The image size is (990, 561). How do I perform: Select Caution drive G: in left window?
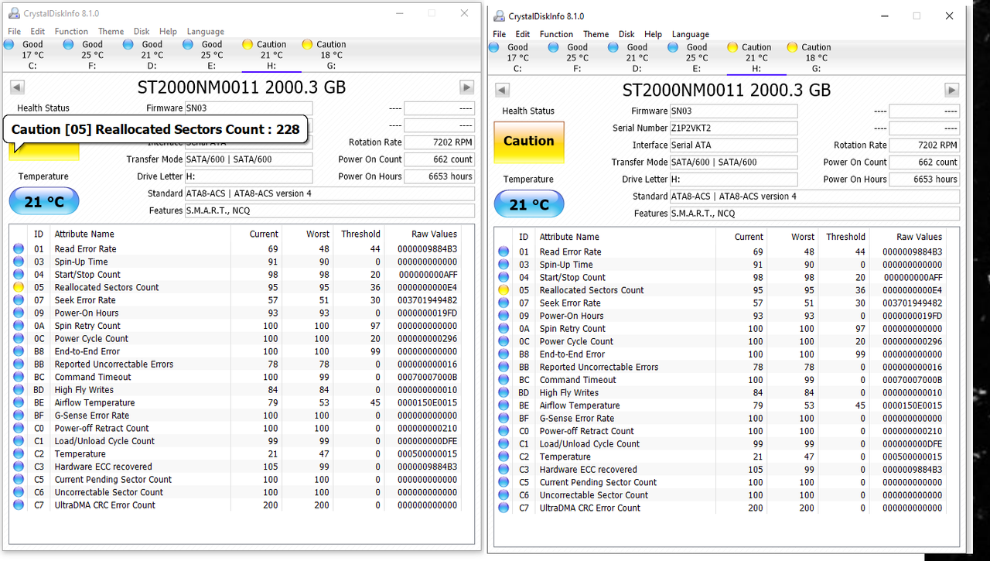[x=324, y=55]
